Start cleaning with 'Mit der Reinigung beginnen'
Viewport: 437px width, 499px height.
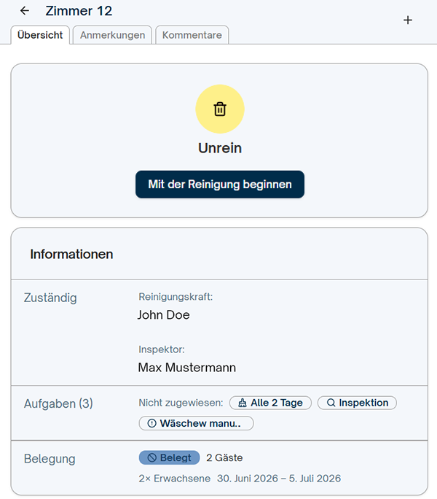(x=220, y=185)
